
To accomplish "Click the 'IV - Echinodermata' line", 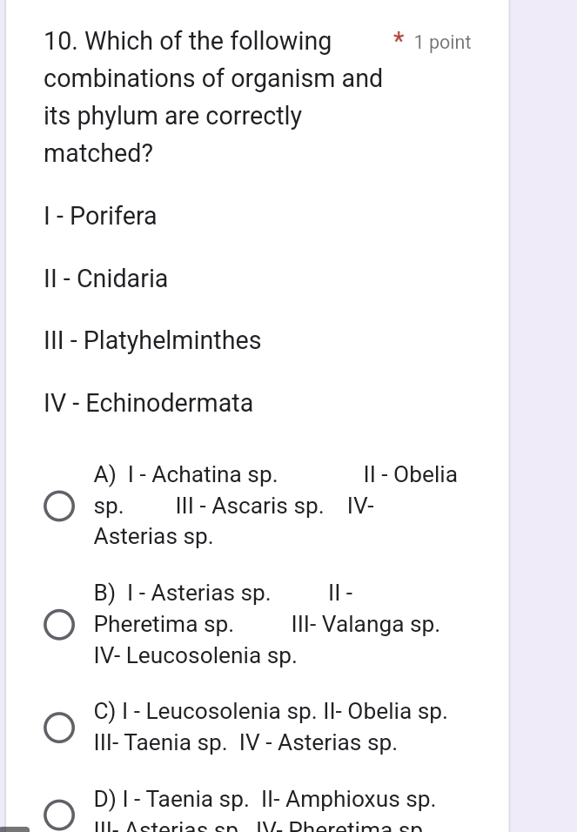I will coord(148,404).
